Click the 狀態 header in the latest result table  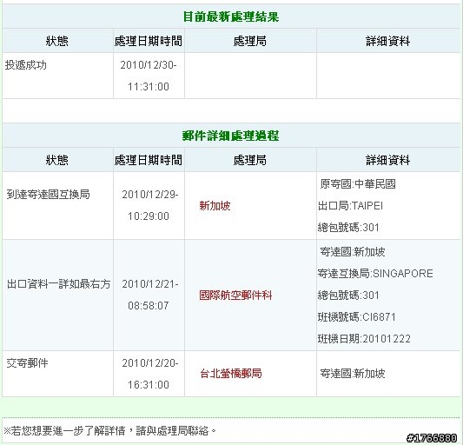click(57, 41)
